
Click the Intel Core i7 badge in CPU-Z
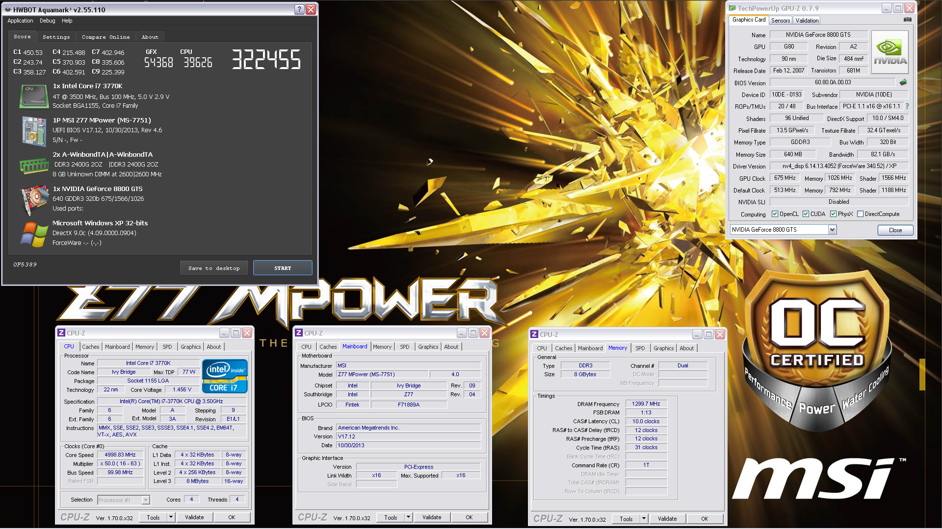pyautogui.click(x=225, y=376)
